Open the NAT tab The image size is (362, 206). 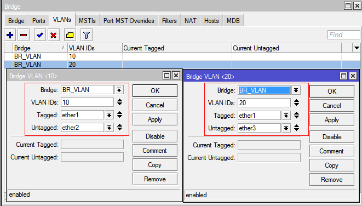coord(191,21)
